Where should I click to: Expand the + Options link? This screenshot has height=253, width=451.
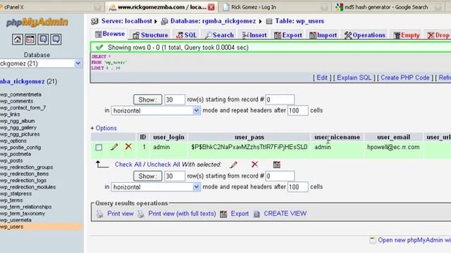click(x=104, y=128)
